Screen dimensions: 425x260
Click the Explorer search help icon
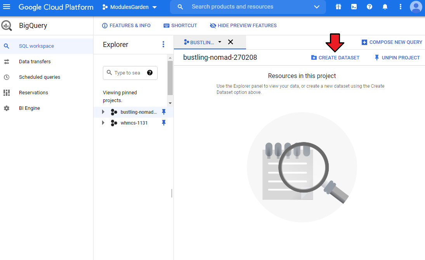pyautogui.click(x=149, y=73)
